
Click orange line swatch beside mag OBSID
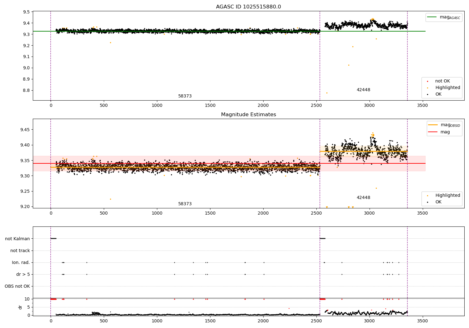[433, 125]
